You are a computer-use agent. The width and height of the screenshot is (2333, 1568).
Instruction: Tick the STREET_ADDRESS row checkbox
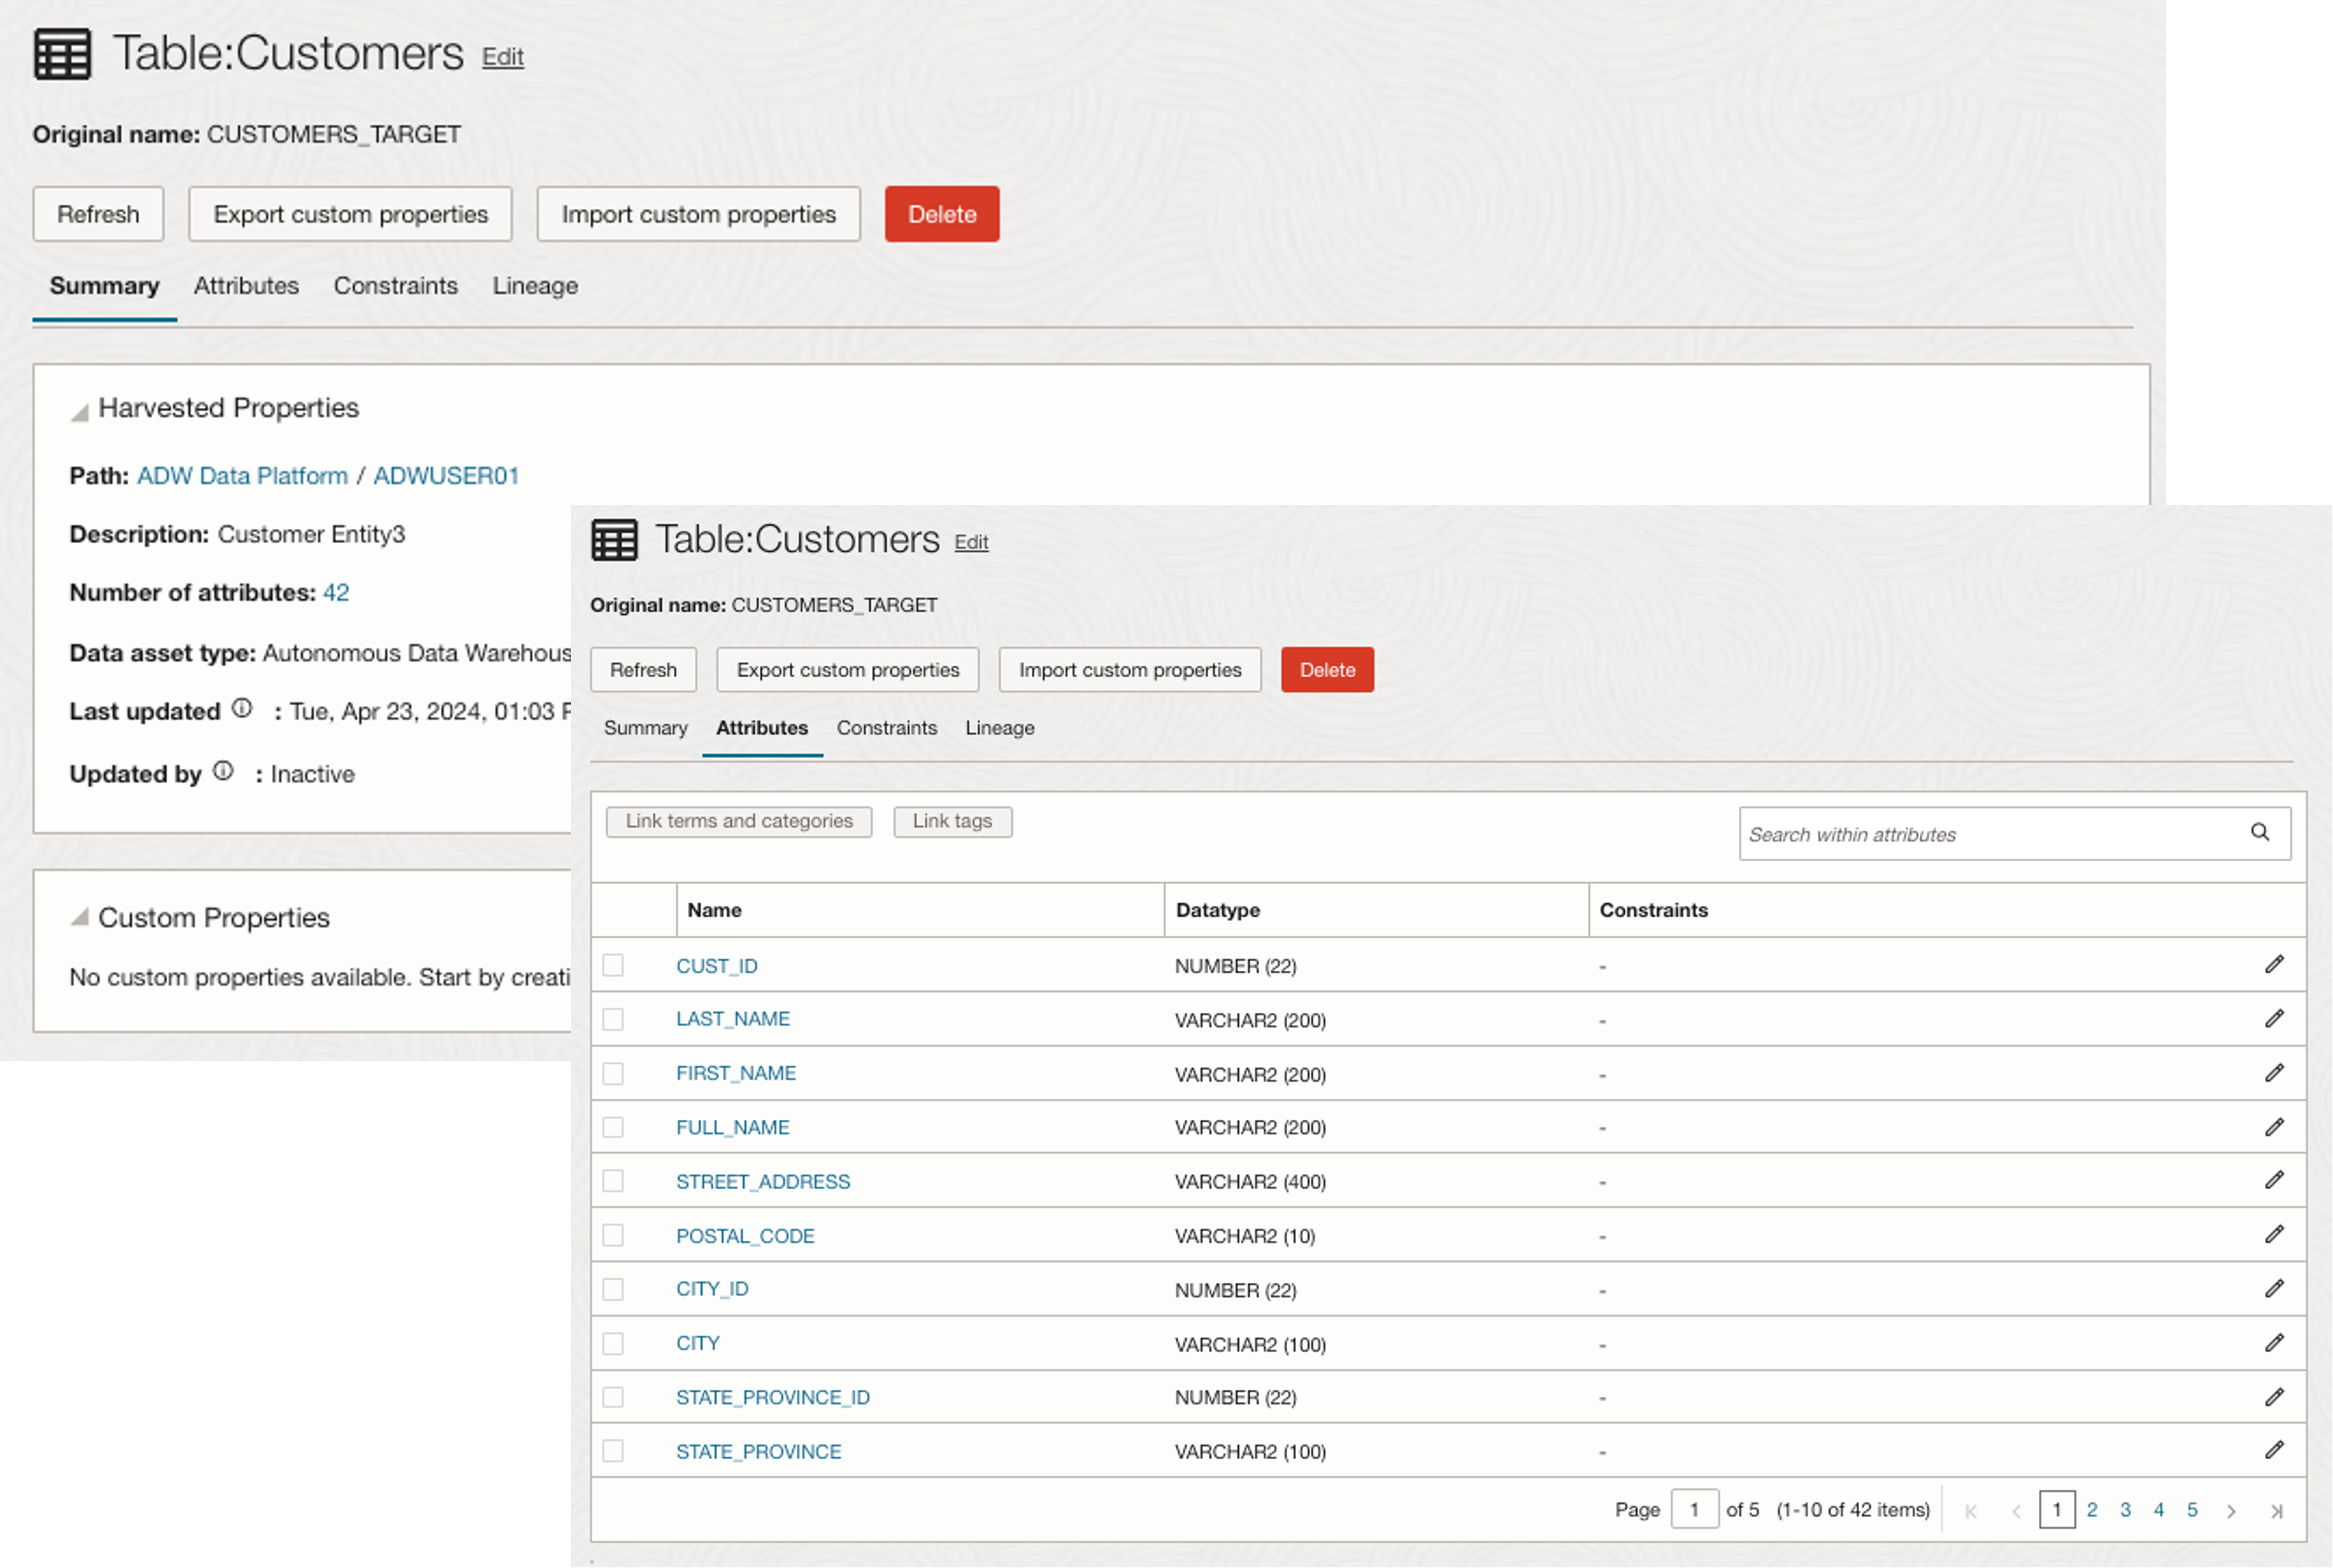(x=613, y=1181)
